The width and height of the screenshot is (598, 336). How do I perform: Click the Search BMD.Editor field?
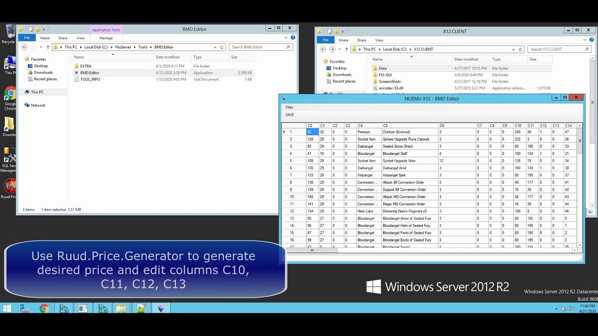(262, 47)
